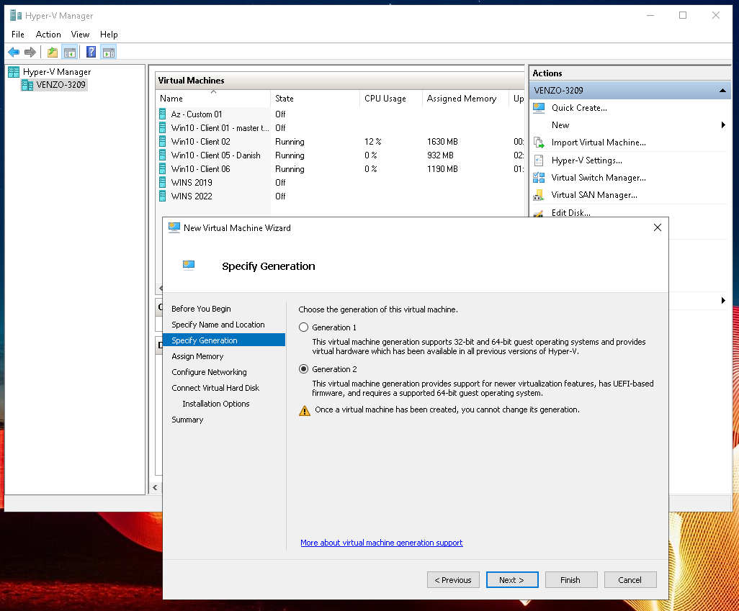Go to Summary wizard step
This screenshot has width=739, height=611.
point(187,420)
